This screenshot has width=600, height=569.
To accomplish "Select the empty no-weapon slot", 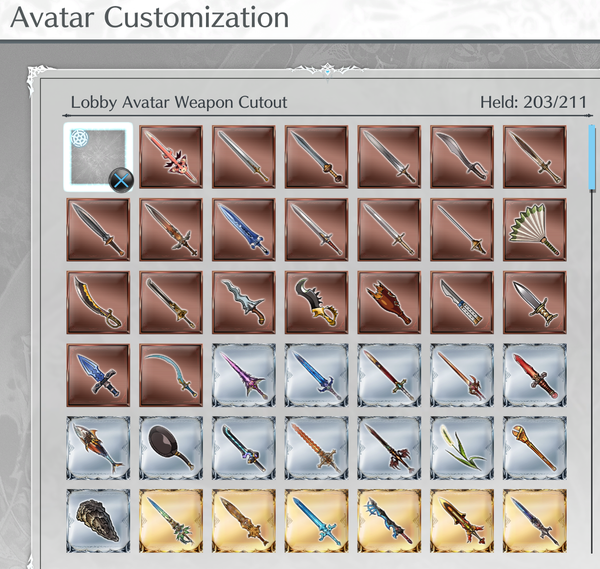I will (98, 157).
